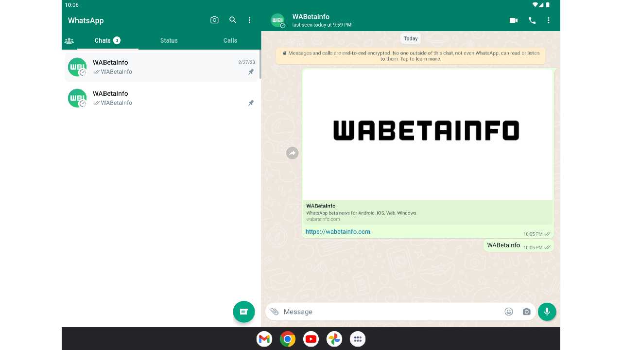The height and width of the screenshot is (350, 622).
Task: Unpin the second WABetaInfo chat
Action: pyautogui.click(x=251, y=103)
